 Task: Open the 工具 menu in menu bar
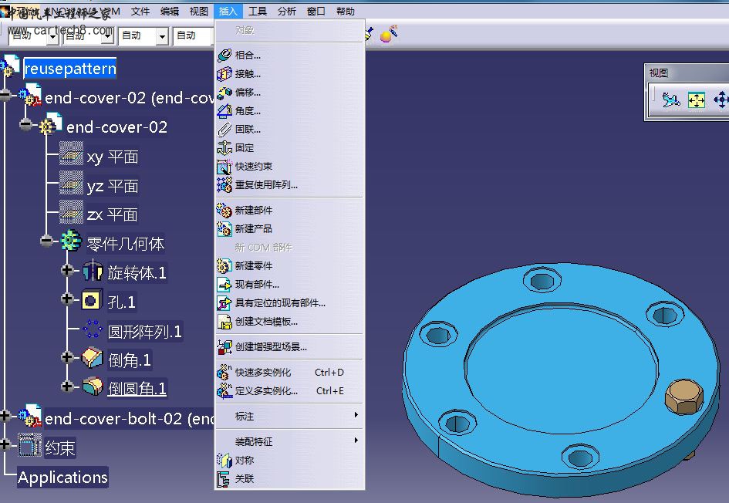(x=258, y=12)
